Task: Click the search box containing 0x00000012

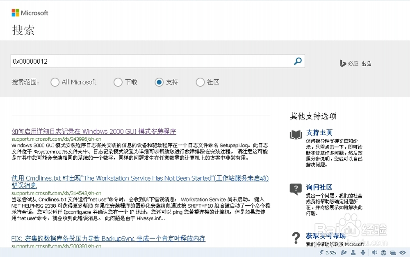Action: [x=158, y=61]
